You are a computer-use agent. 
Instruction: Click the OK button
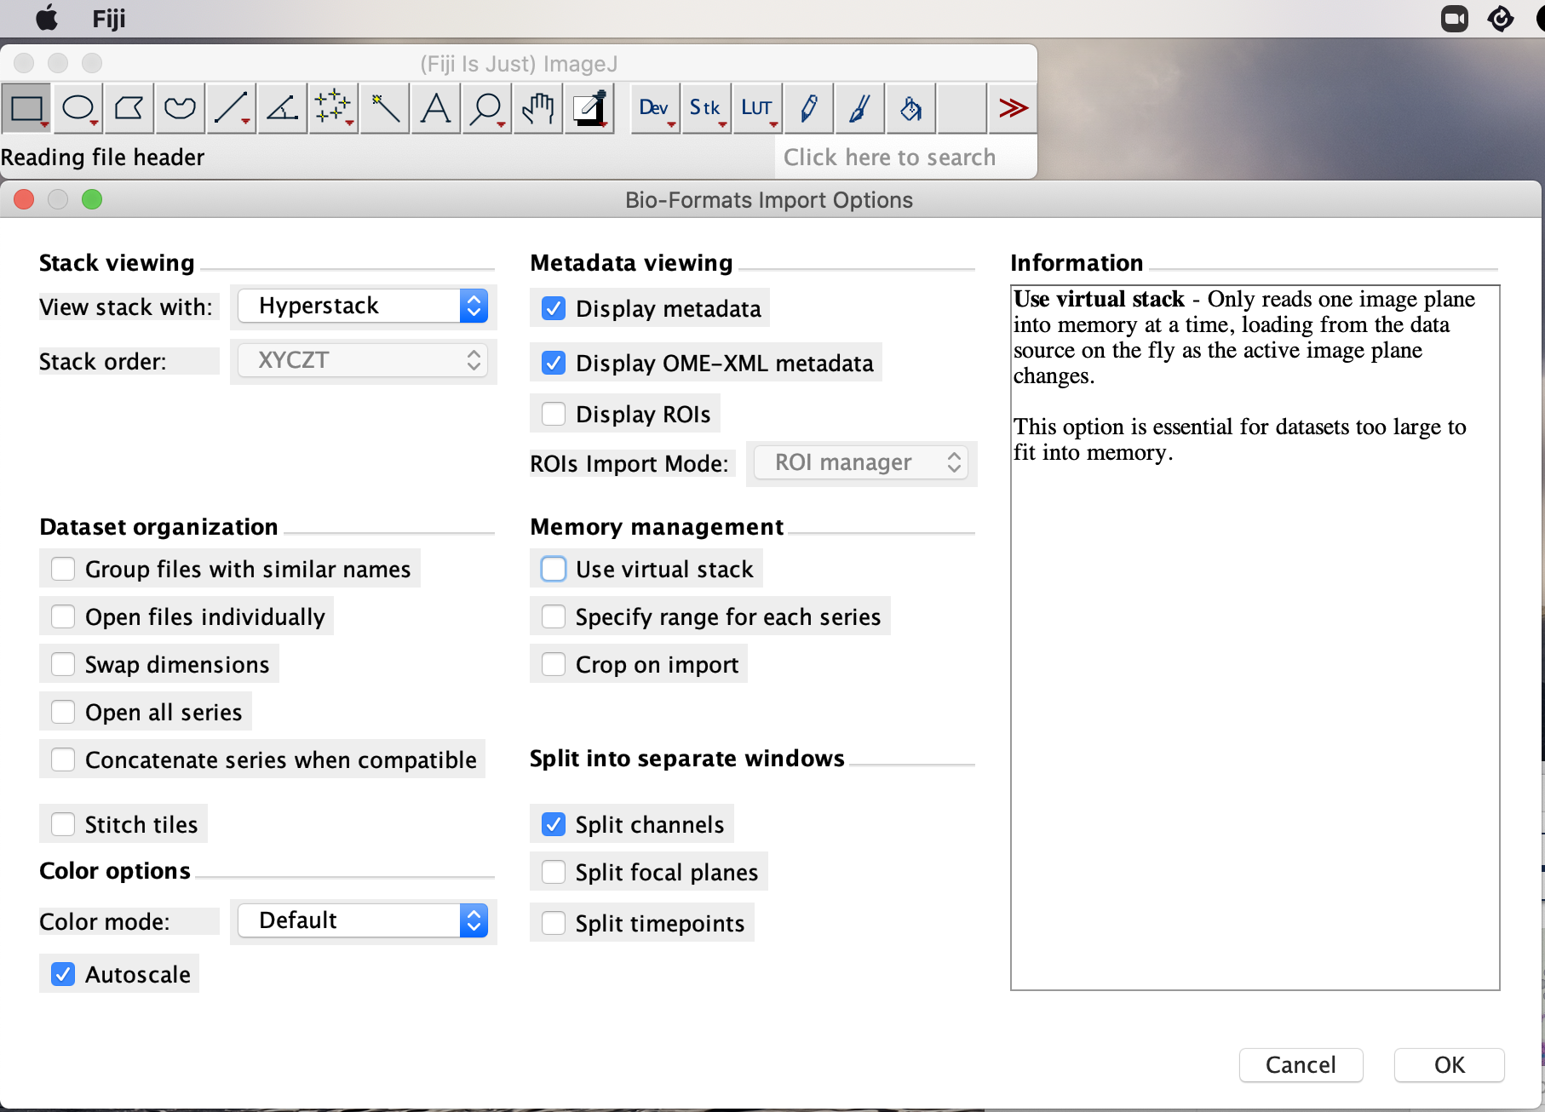click(1450, 1065)
